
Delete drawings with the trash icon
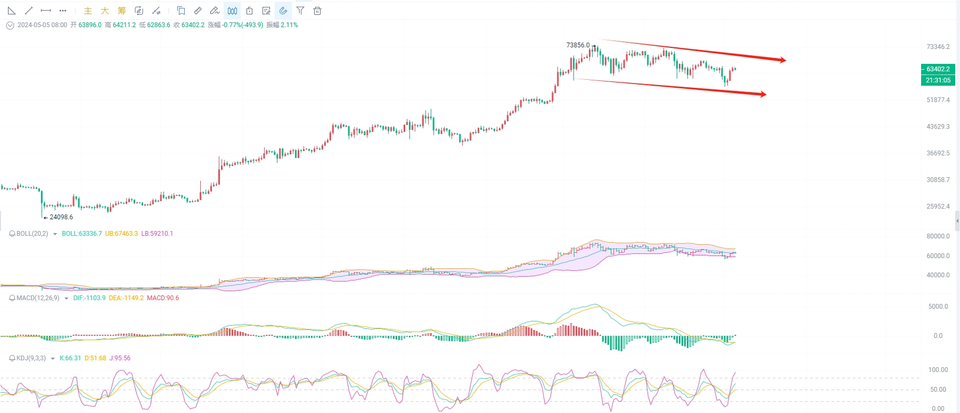click(x=317, y=11)
